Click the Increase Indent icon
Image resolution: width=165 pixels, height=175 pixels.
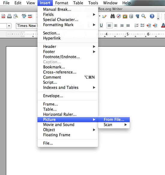tap(155, 25)
